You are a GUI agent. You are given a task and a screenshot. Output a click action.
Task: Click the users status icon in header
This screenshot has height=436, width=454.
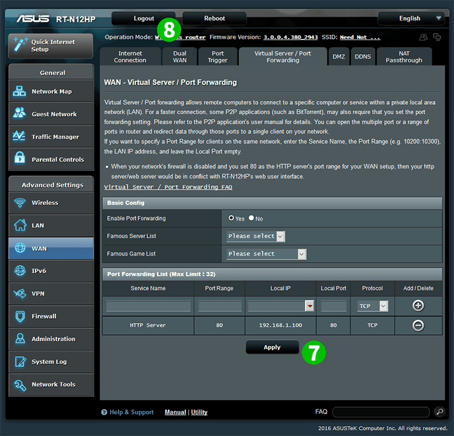(423, 37)
